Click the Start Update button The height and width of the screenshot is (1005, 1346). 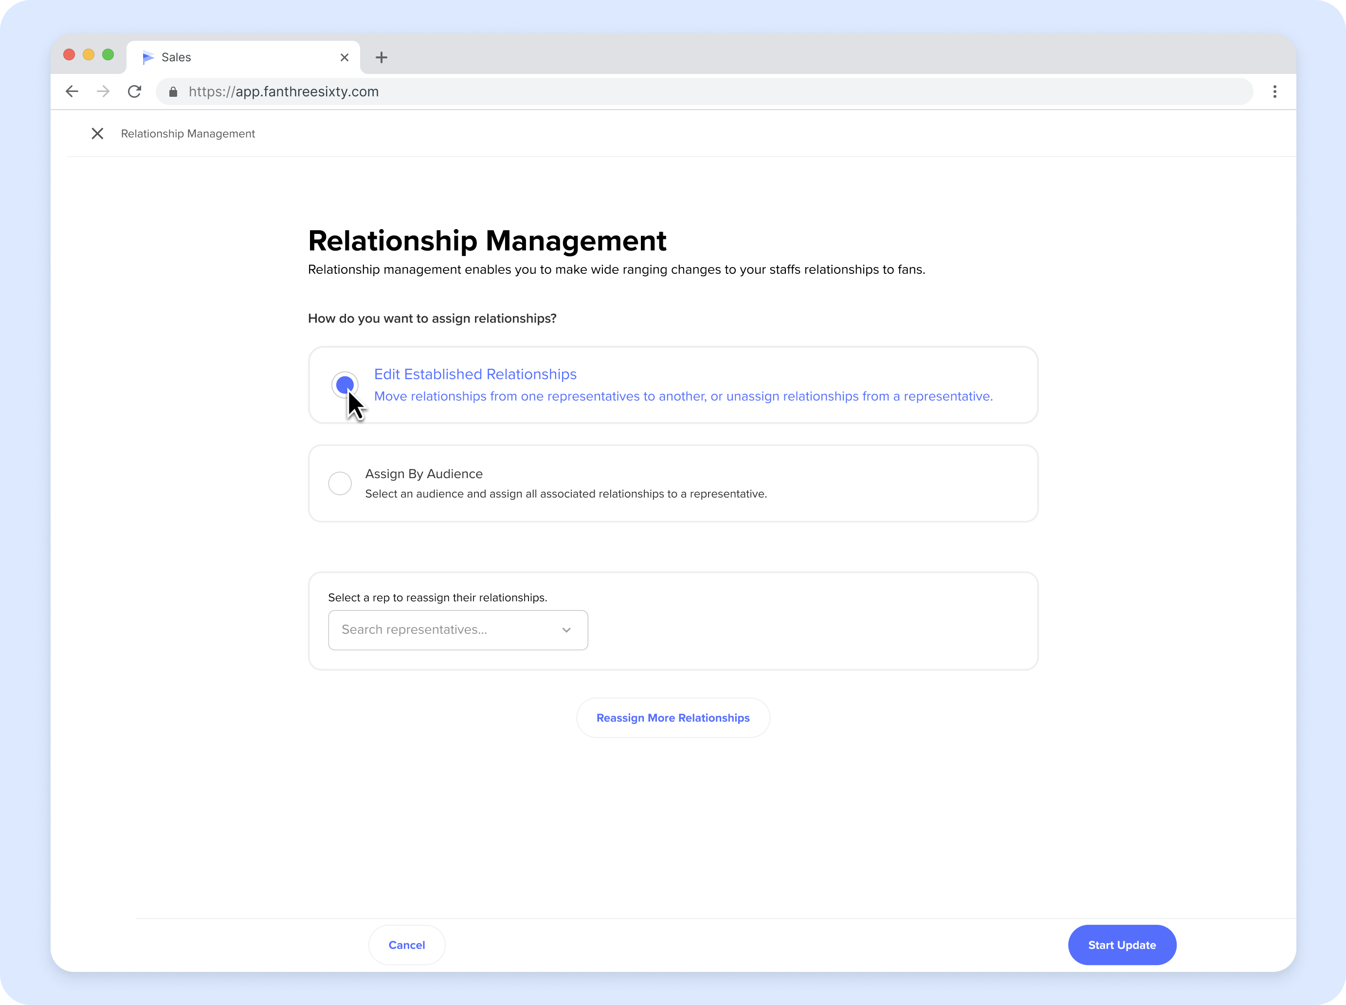coord(1122,945)
